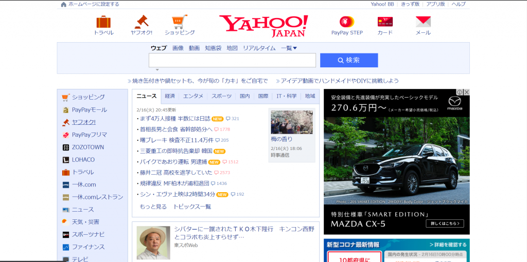Click the Finance chart sidebar icon
527x262 pixels.
tap(65, 247)
